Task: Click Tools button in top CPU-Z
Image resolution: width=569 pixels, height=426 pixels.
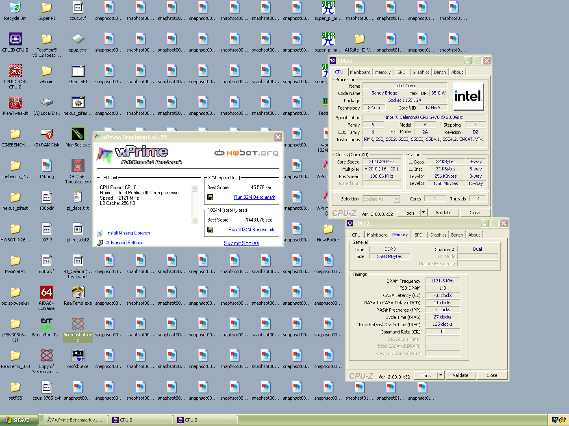Action: [409, 212]
